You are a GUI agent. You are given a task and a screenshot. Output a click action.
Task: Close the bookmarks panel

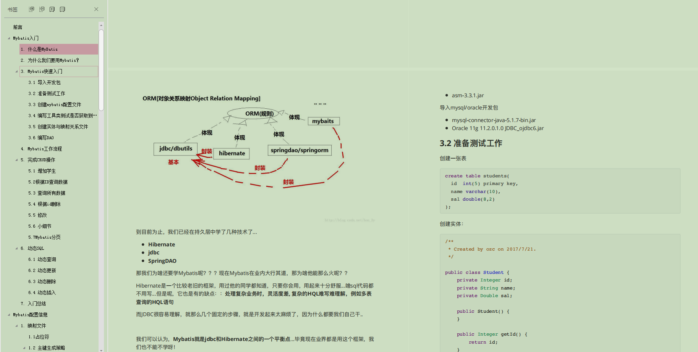pos(96,9)
